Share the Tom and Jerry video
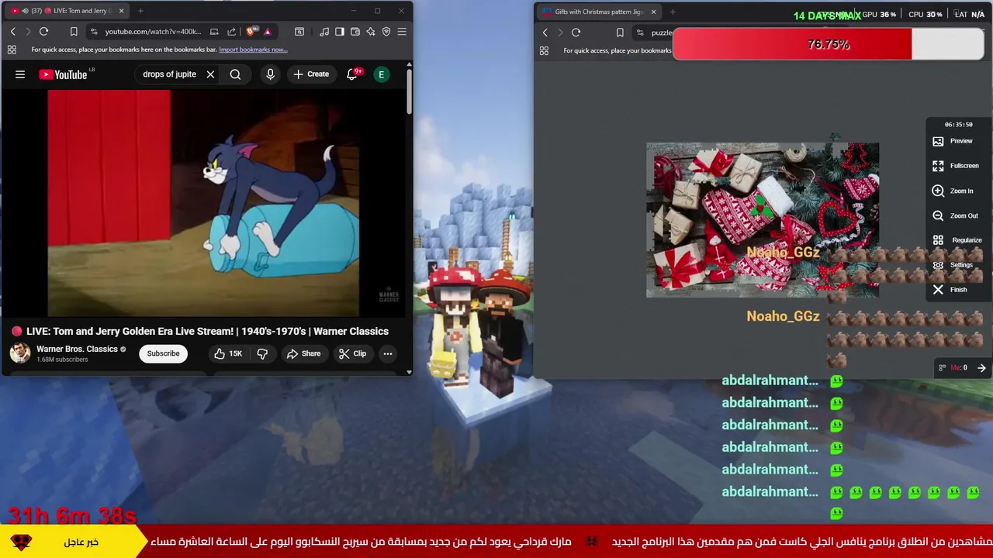The image size is (993, 558). point(303,353)
